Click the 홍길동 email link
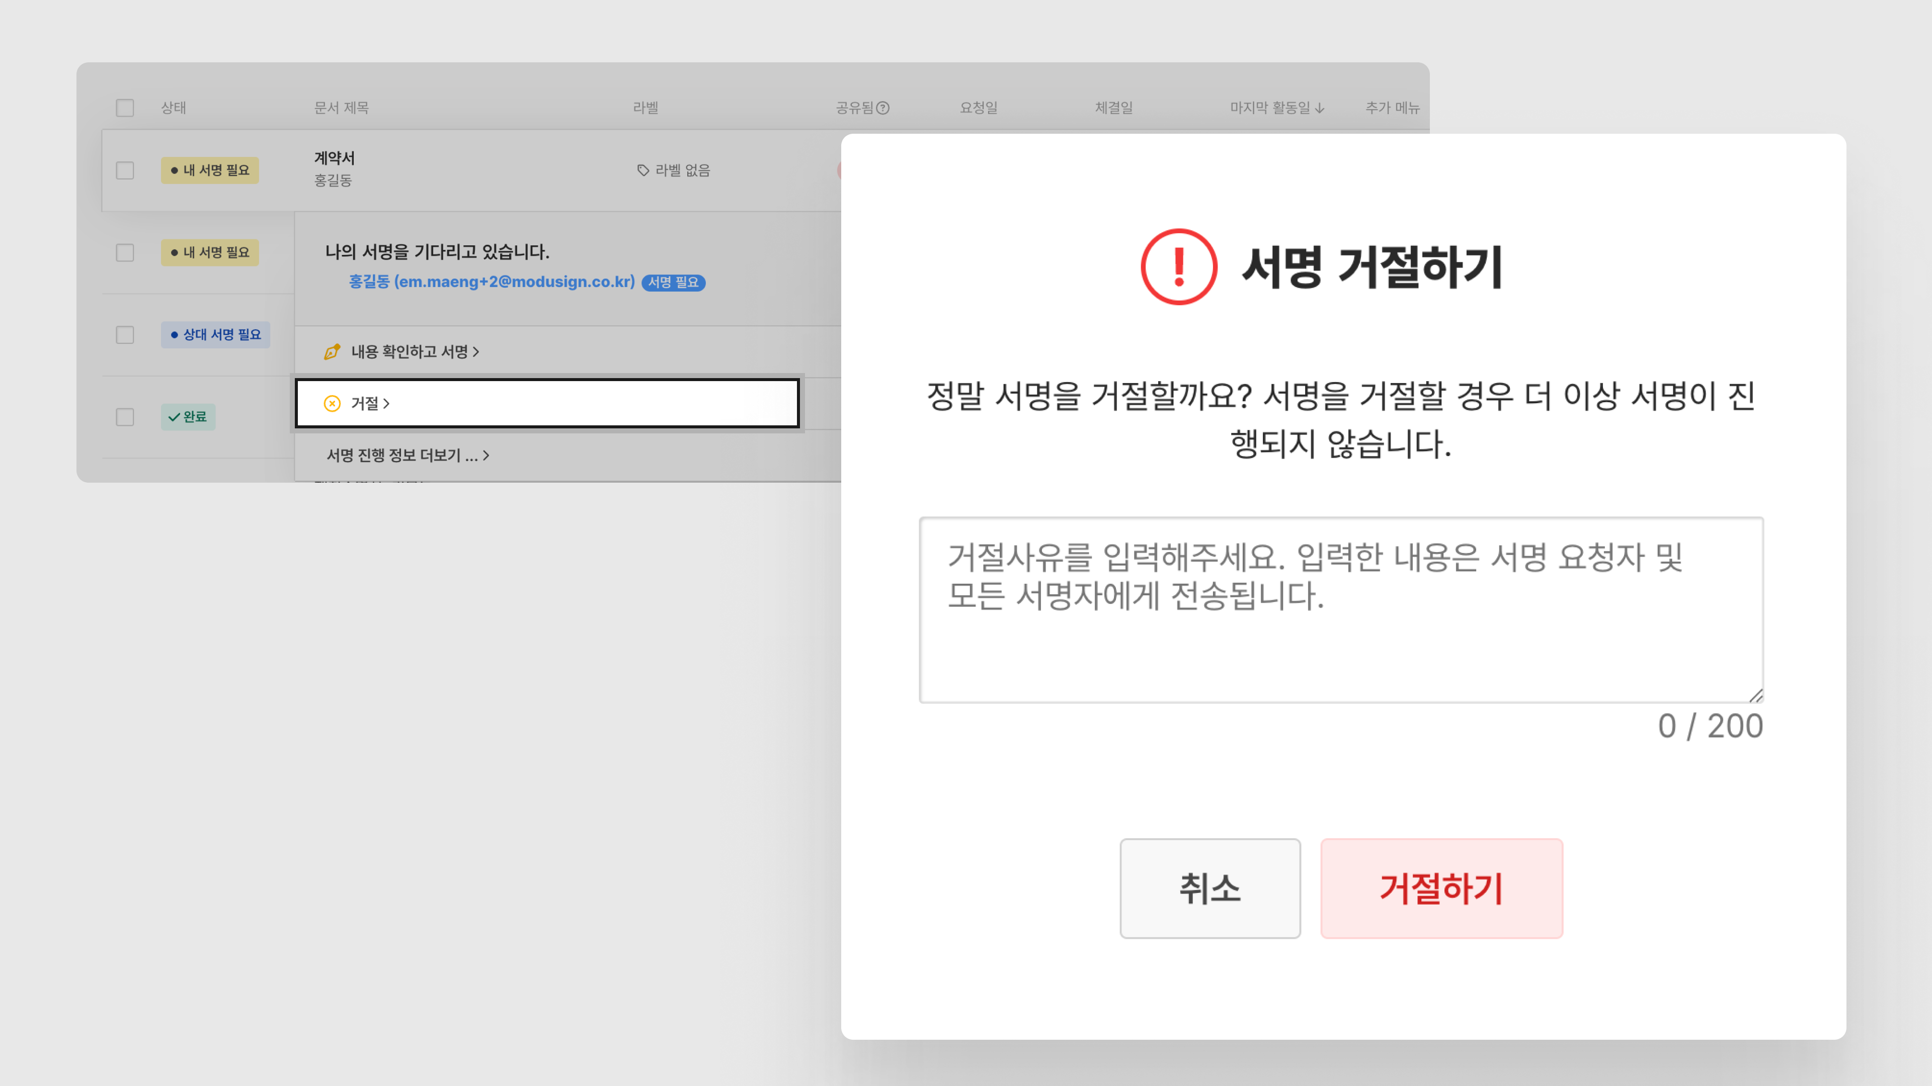This screenshot has height=1086, width=1932. point(491,282)
